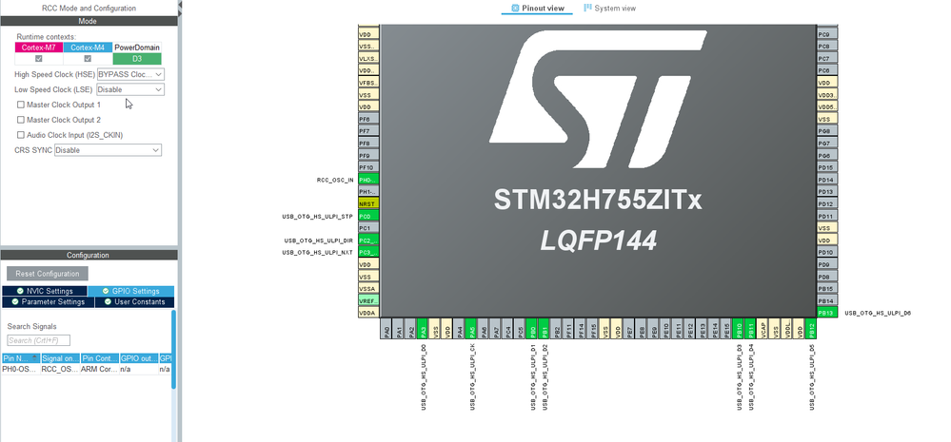The height and width of the screenshot is (442, 951).
Task: Click the VDDA pin
Action: (368, 313)
